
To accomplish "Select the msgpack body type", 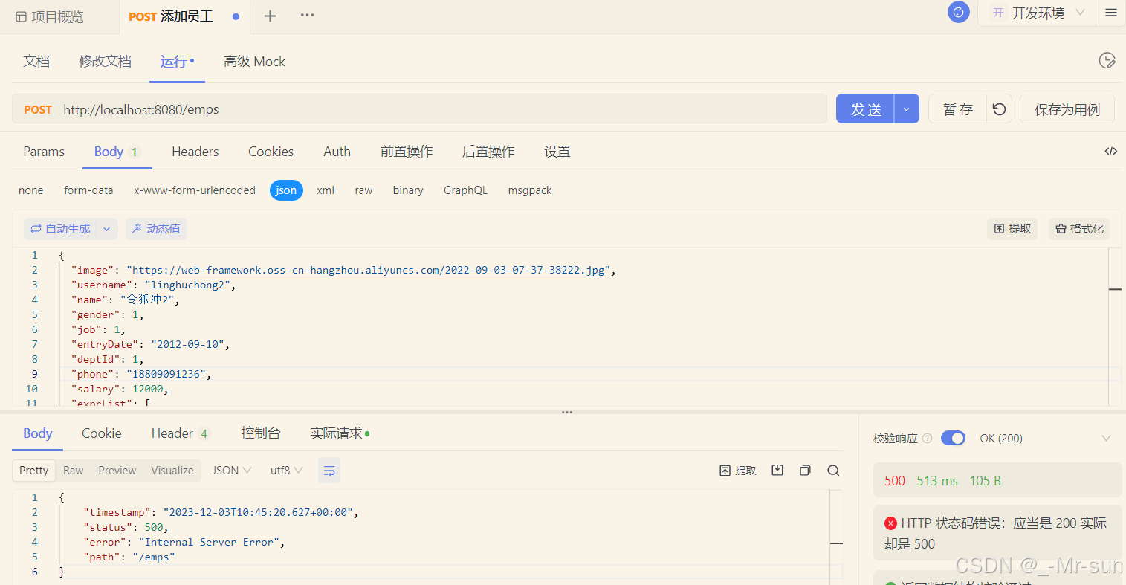I will [530, 190].
